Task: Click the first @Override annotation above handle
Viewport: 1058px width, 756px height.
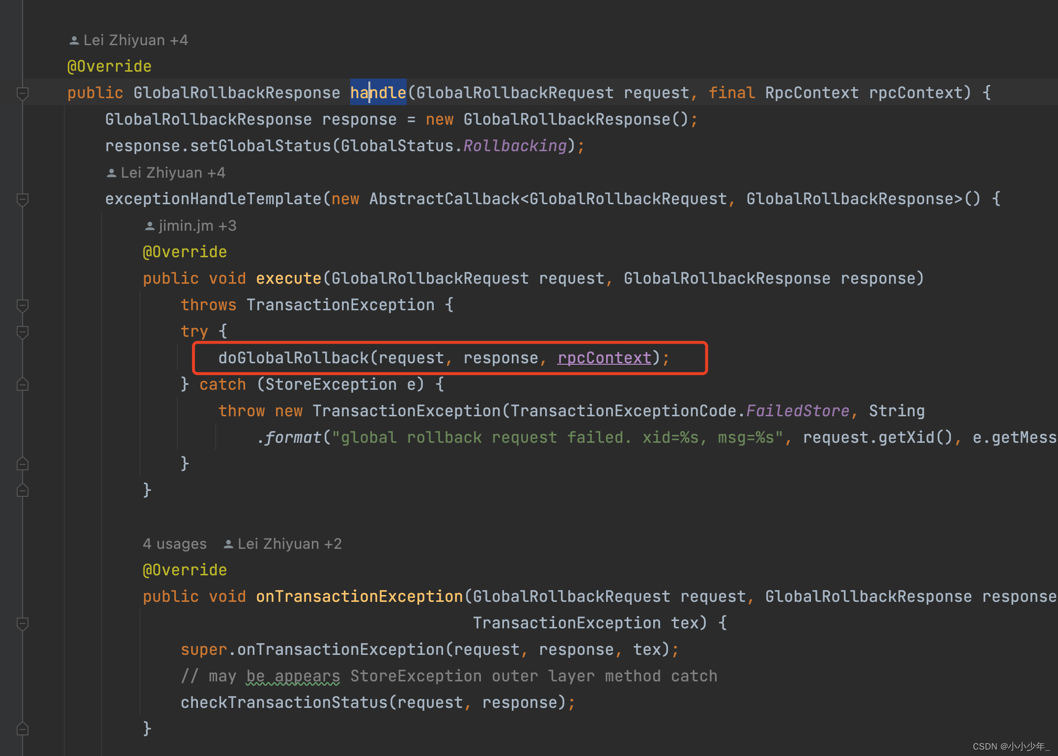Action: 110,66
